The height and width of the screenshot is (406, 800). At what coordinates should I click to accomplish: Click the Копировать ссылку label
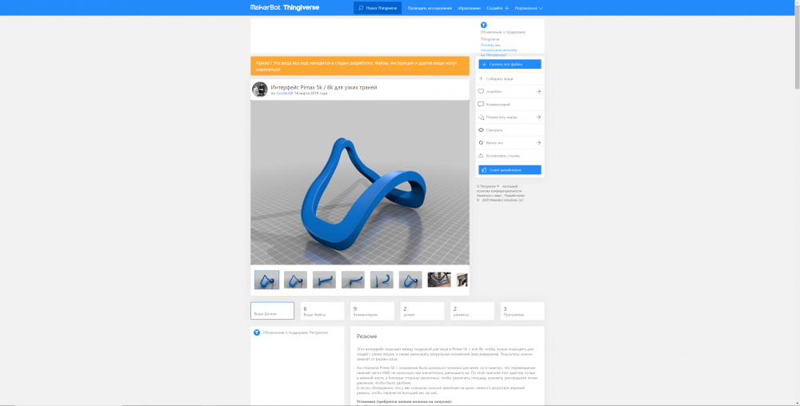[x=503, y=156]
